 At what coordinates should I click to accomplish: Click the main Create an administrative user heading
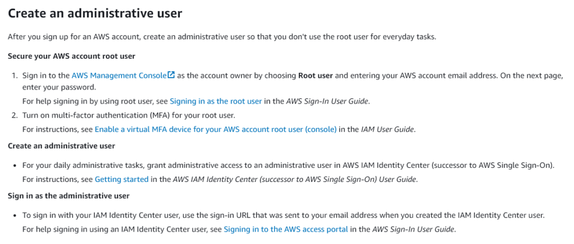95,13
